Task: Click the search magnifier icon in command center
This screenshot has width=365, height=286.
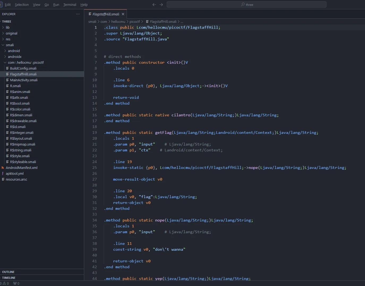Action: click(x=243, y=5)
